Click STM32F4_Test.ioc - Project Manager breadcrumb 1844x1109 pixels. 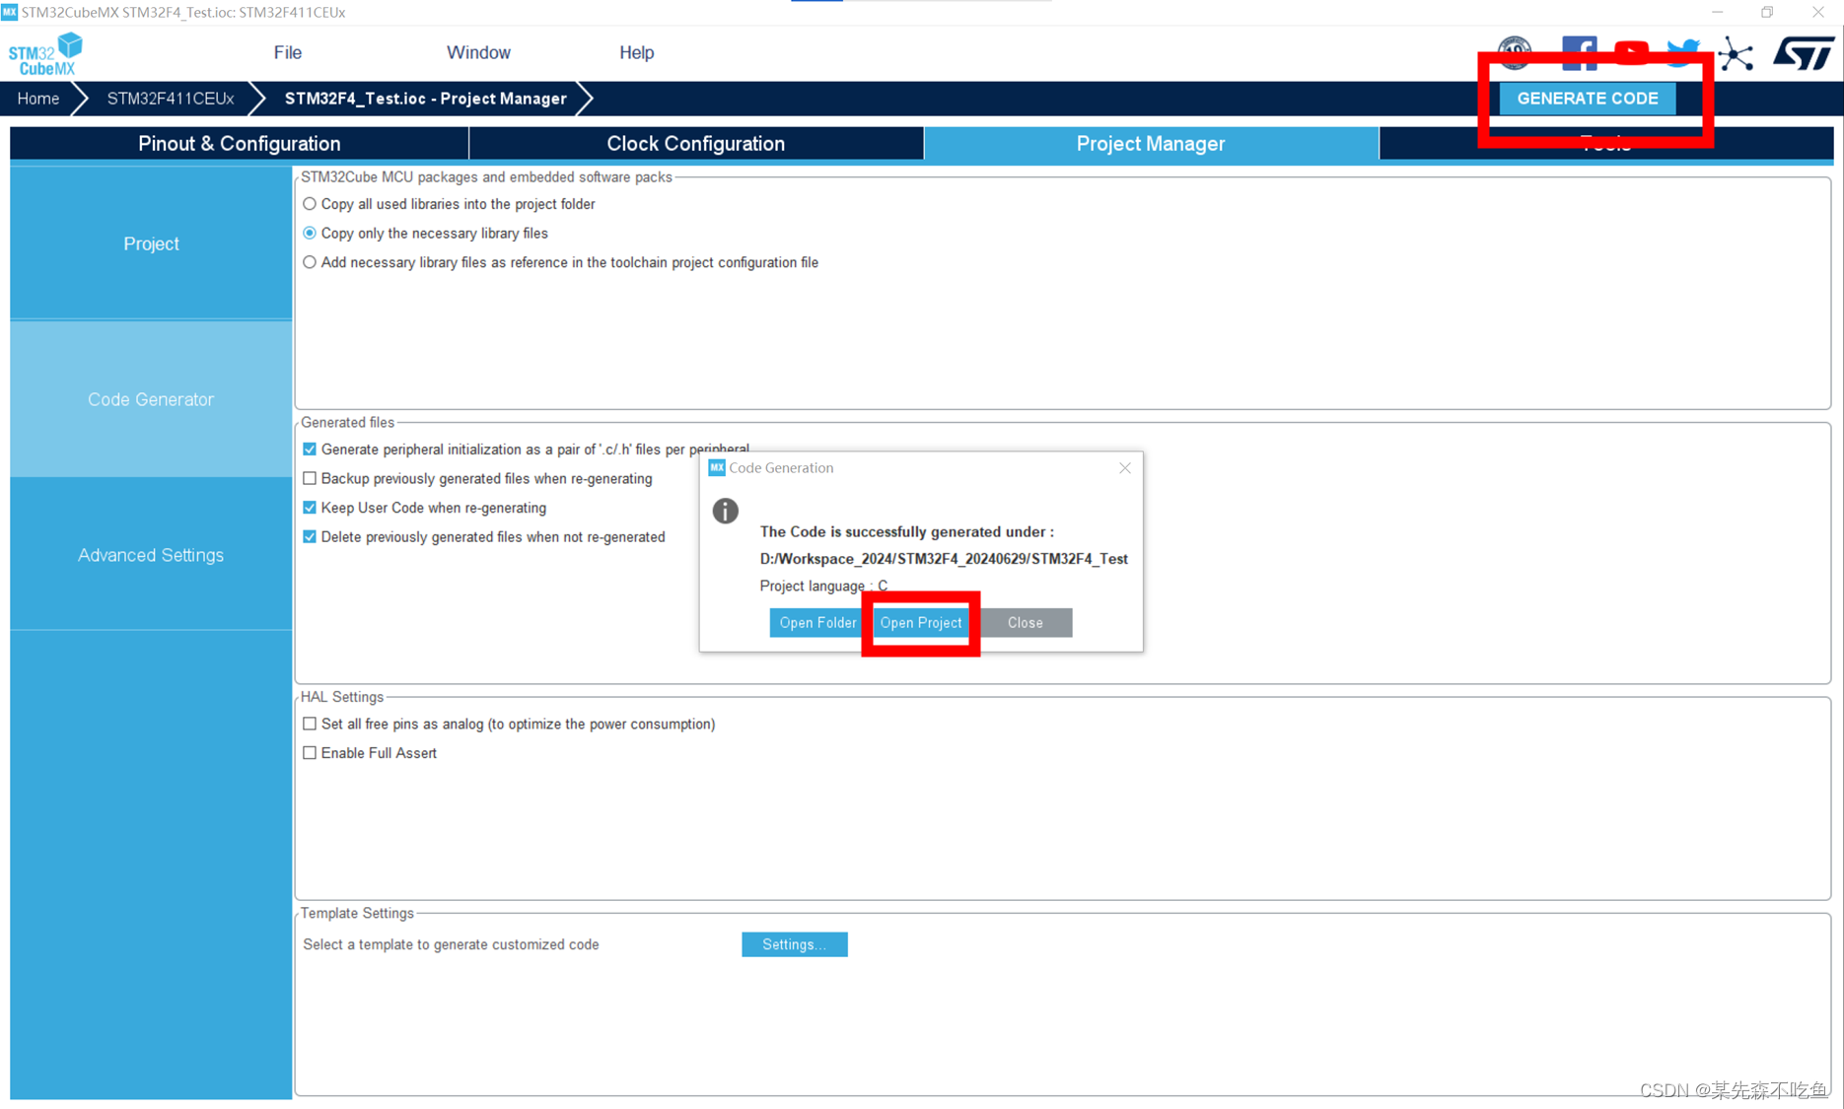pos(425,99)
